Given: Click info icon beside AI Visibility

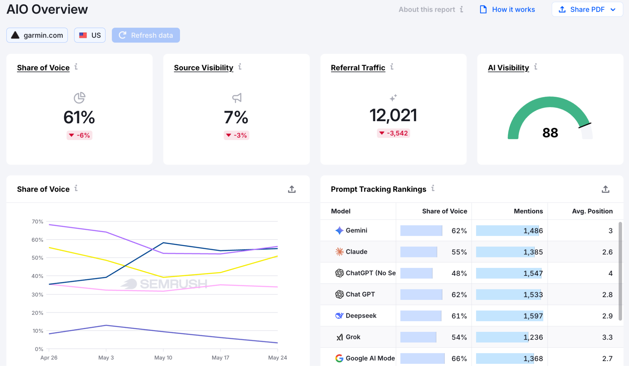Looking at the screenshot, I should click(x=536, y=66).
